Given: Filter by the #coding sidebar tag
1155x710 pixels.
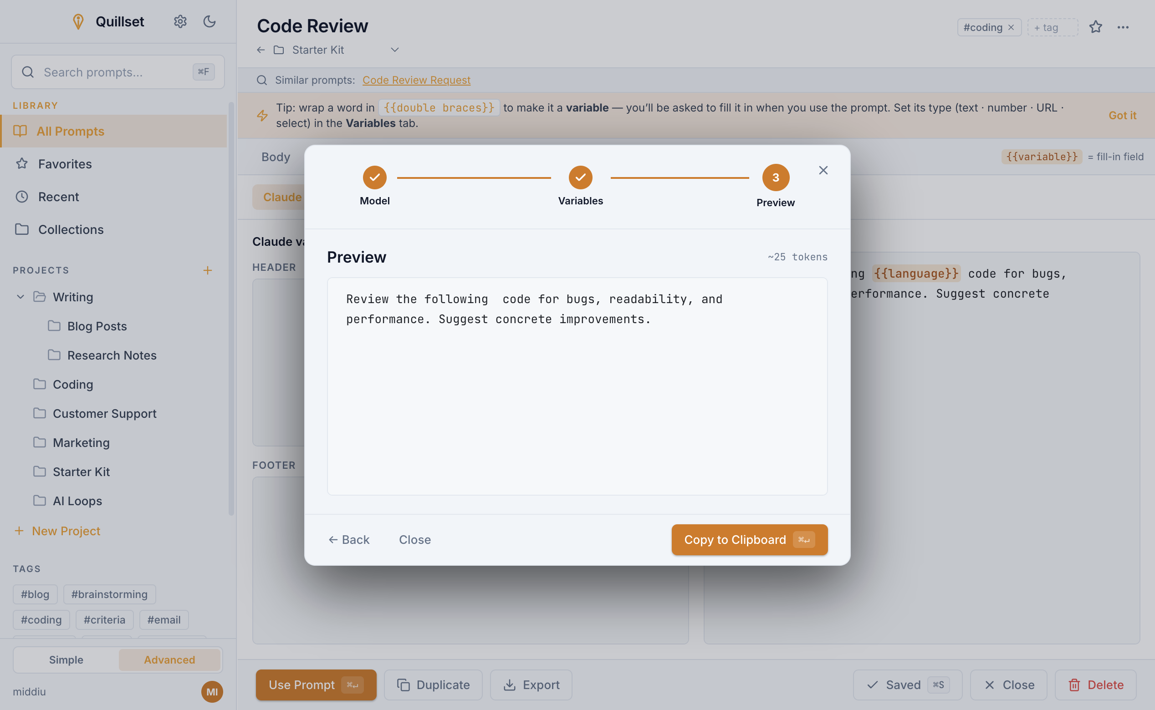Looking at the screenshot, I should click(41, 619).
